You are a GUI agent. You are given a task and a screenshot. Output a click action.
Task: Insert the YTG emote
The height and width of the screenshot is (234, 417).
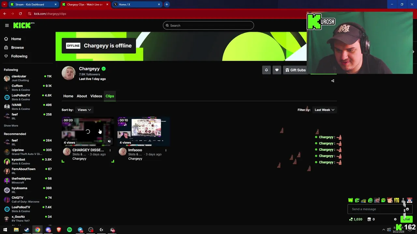tap(396, 201)
